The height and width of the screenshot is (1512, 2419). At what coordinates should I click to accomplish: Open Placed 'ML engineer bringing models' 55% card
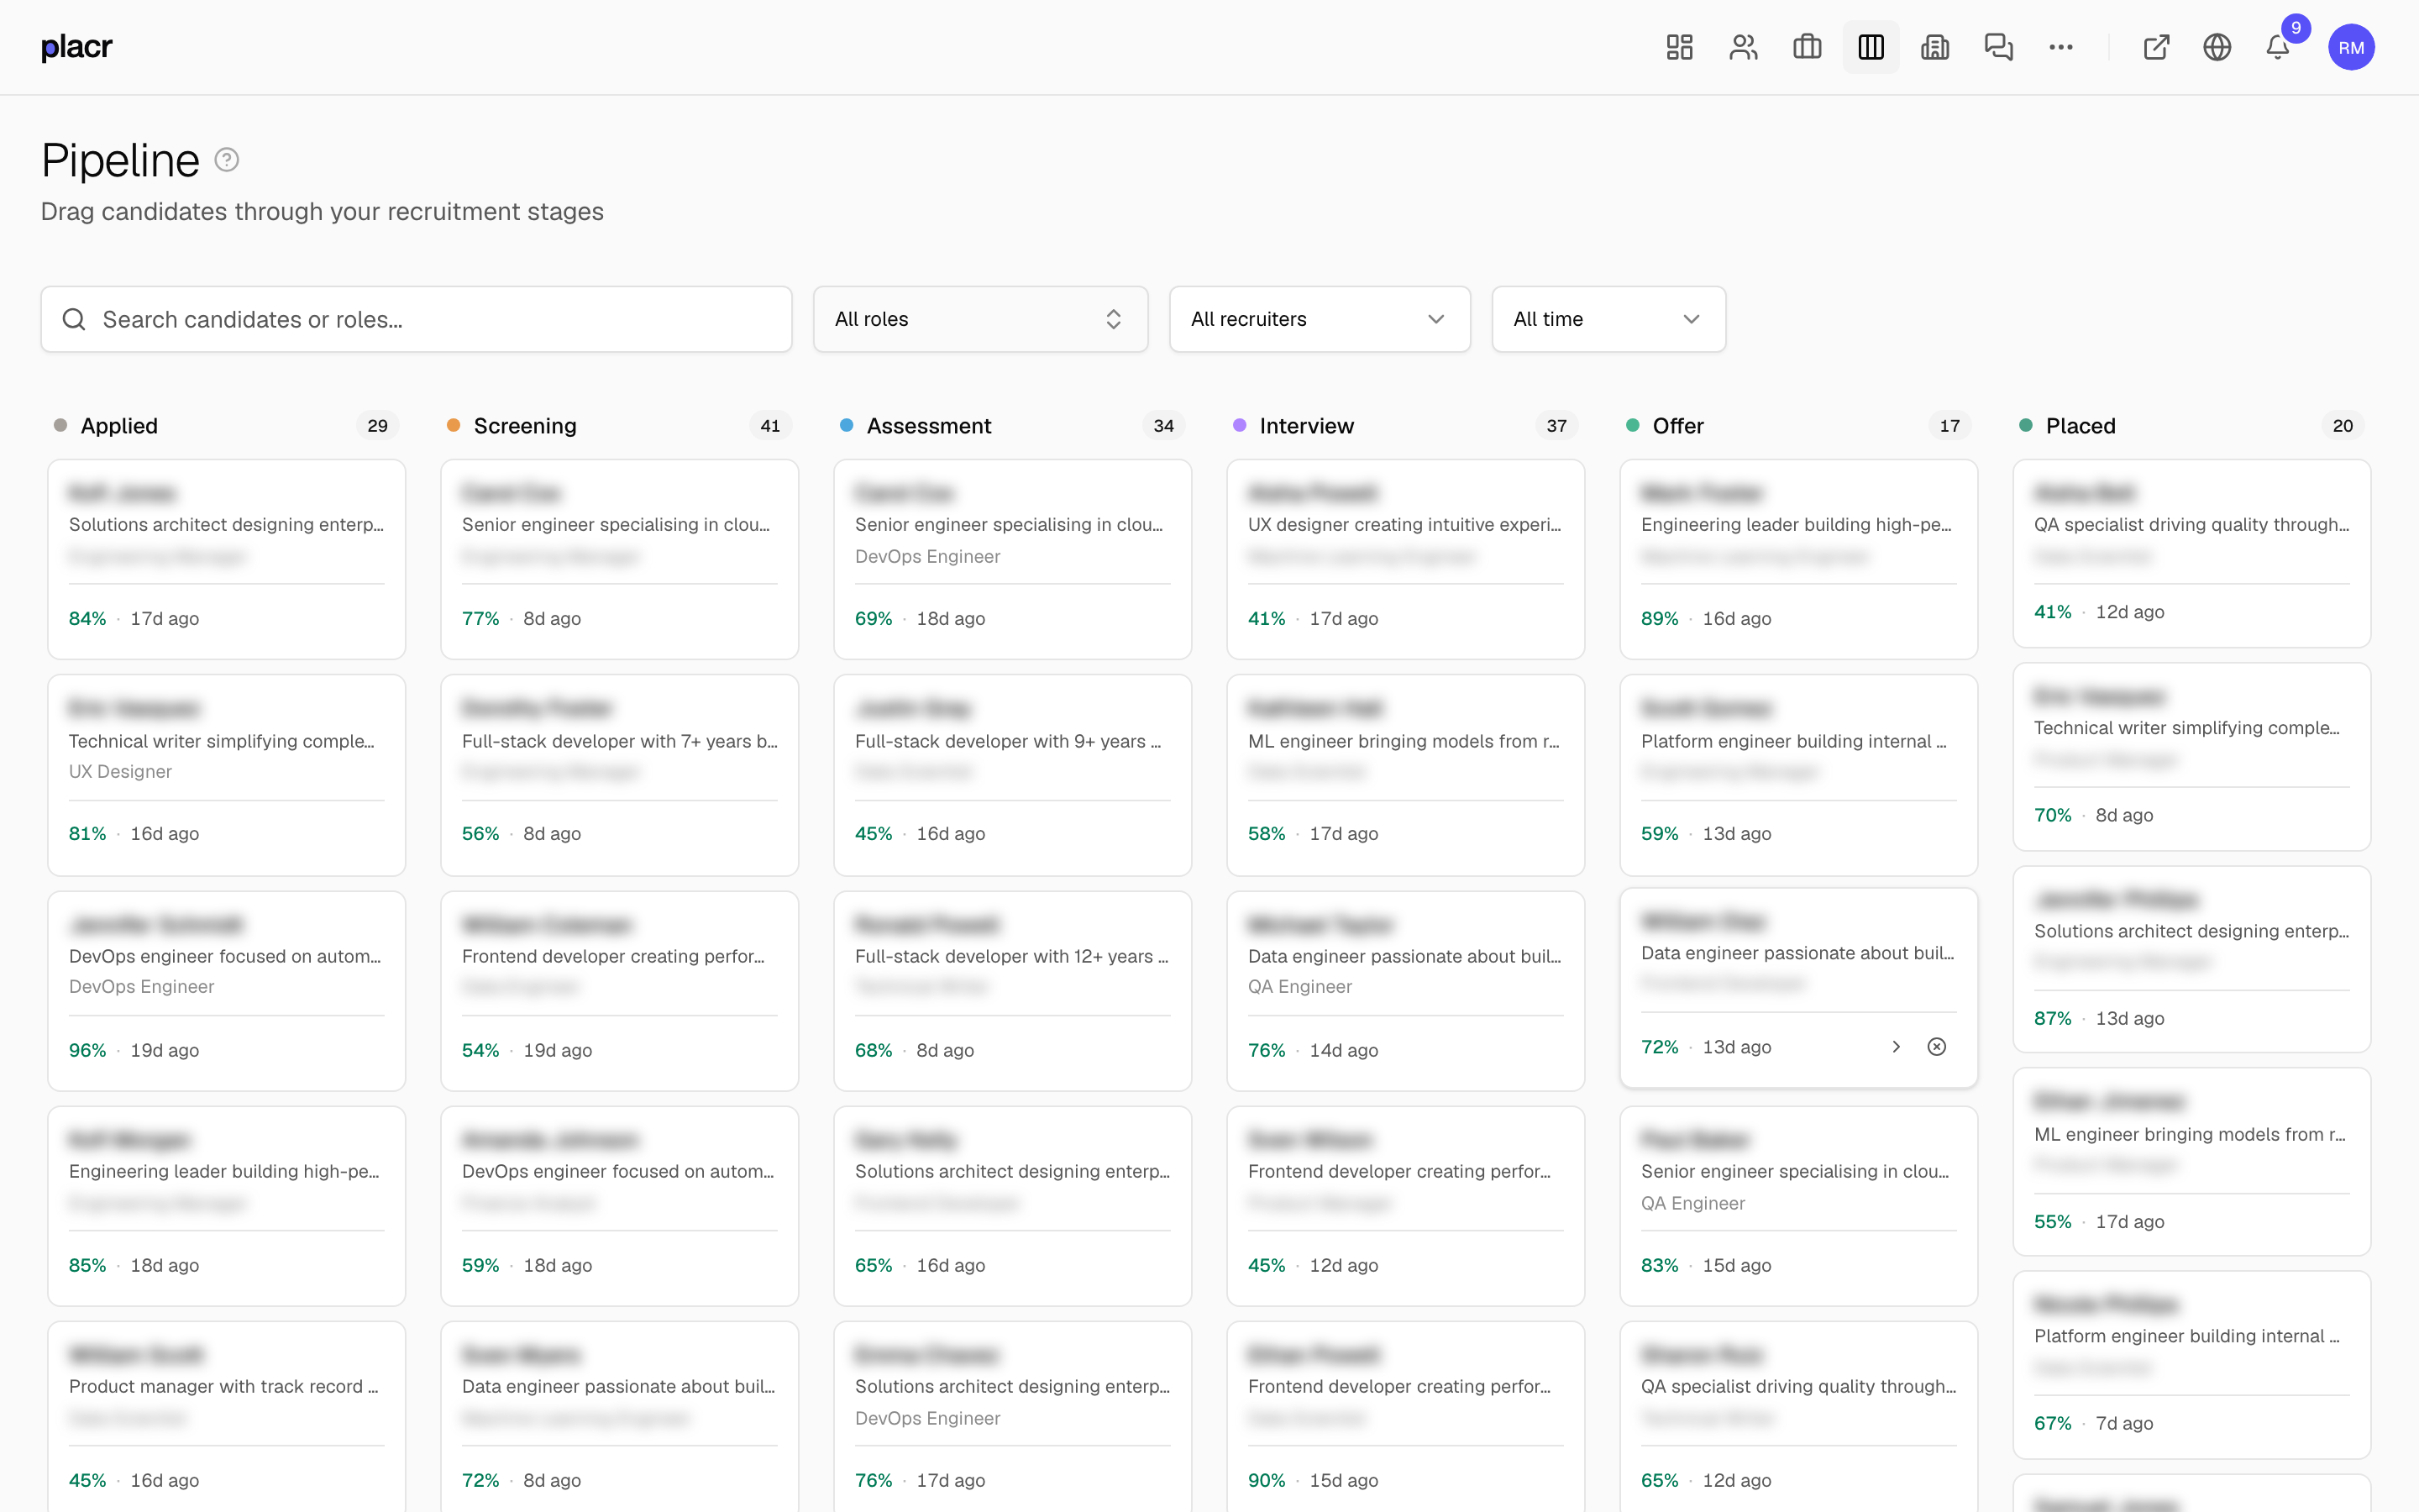click(2191, 1162)
